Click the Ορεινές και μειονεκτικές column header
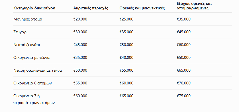239x112 pixels. click(142, 8)
